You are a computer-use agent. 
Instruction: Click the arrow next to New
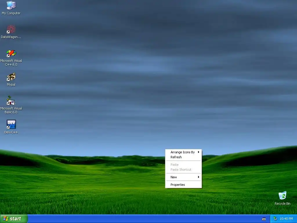(198, 177)
